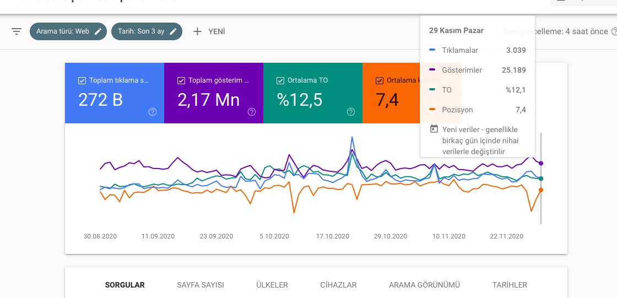
Task: Edit the Tarih: Son 3 ay pencil
Action: pyautogui.click(x=173, y=31)
